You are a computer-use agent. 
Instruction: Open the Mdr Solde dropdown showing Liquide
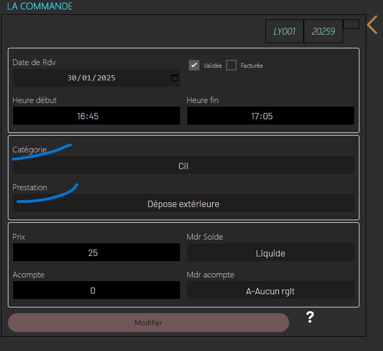point(270,253)
